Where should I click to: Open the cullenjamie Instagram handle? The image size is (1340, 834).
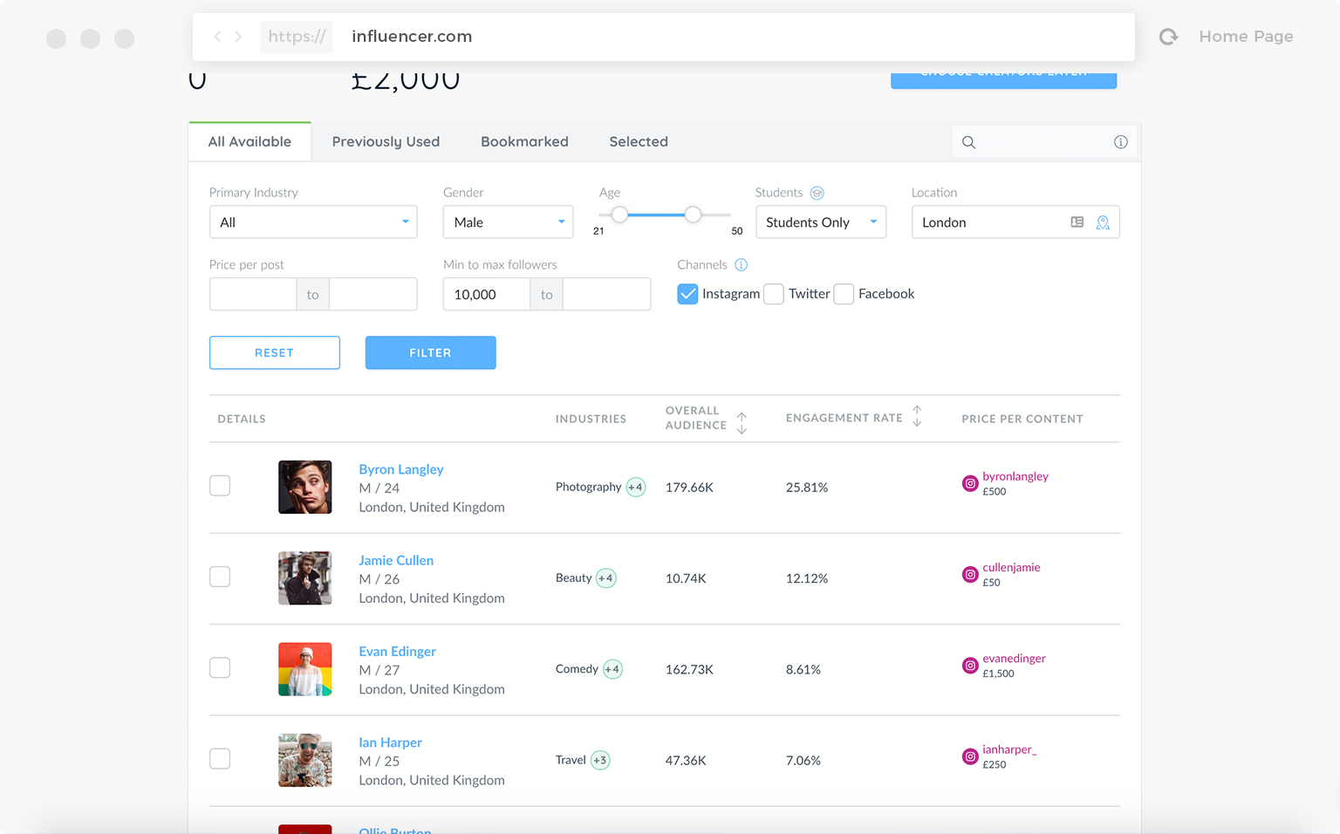(x=1011, y=567)
